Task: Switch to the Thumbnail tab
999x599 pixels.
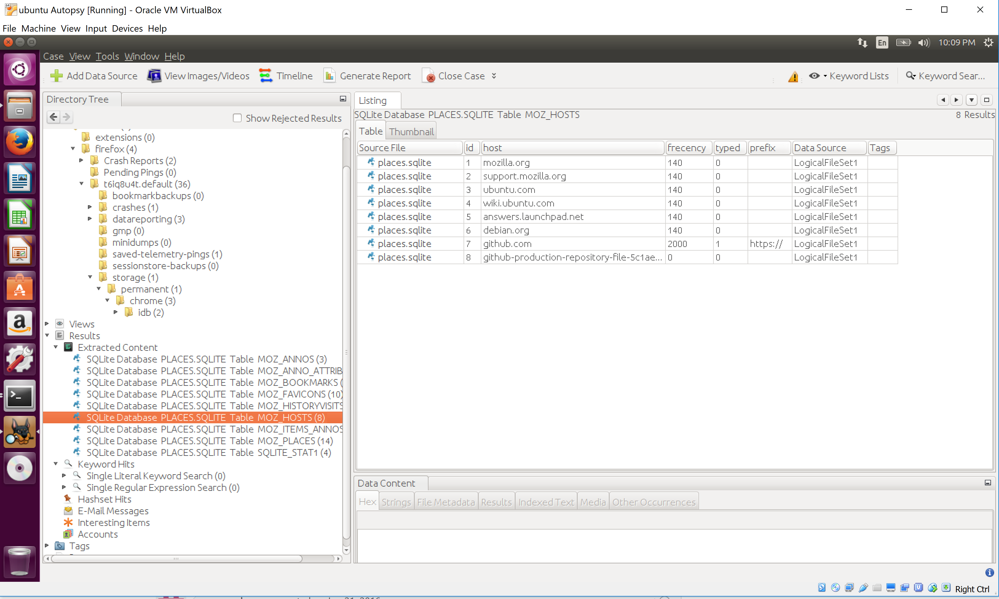Action: tap(411, 131)
